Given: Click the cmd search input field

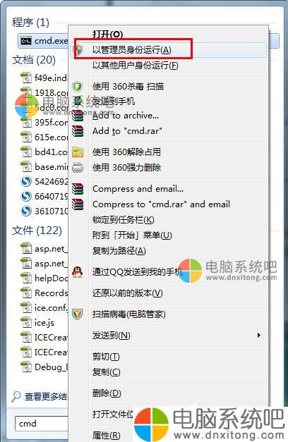Looking at the screenshot, I should pyautogui.click(x=41, y=424).
